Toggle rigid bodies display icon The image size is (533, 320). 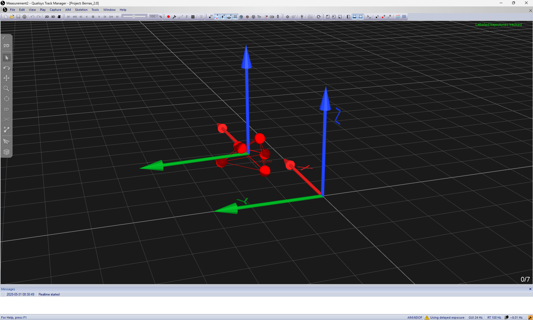(x=247, y=17)
